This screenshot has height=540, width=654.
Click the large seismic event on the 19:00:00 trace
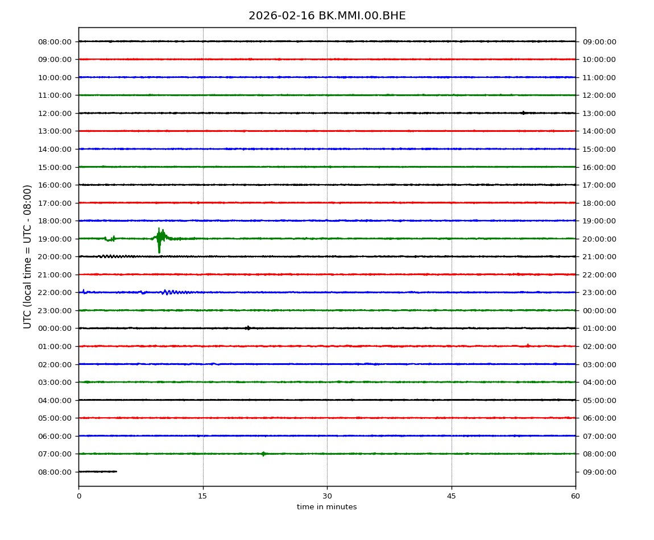[x=160, y=238]
